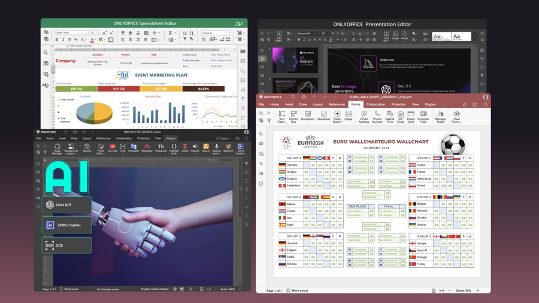Open the Zotero plugin
Screen dimensions: 539x303
tap(185, 148)
